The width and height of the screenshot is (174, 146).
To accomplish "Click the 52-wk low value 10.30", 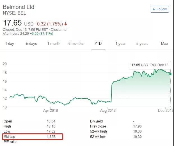I will (x=138, y=137).
